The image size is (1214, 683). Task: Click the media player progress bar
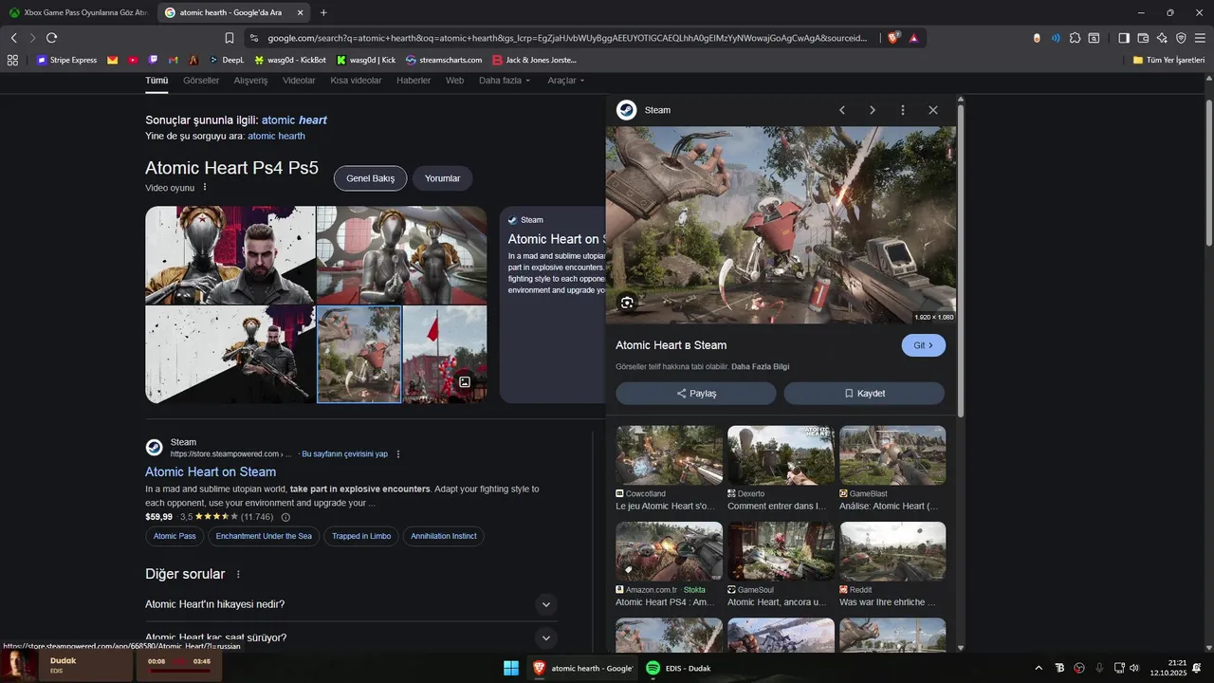(x=180, y=671)
